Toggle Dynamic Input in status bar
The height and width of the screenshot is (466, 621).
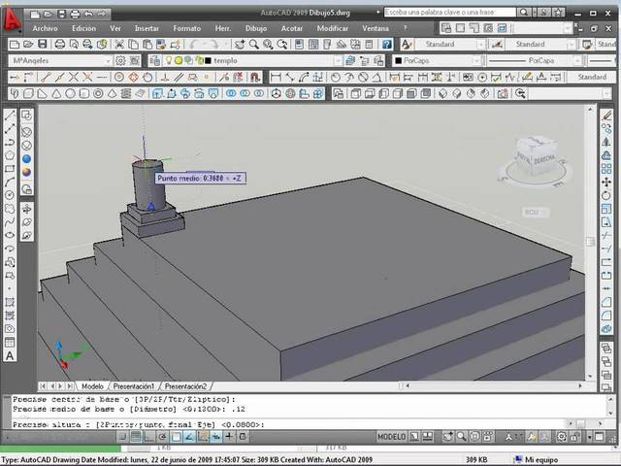pos(216,437)
